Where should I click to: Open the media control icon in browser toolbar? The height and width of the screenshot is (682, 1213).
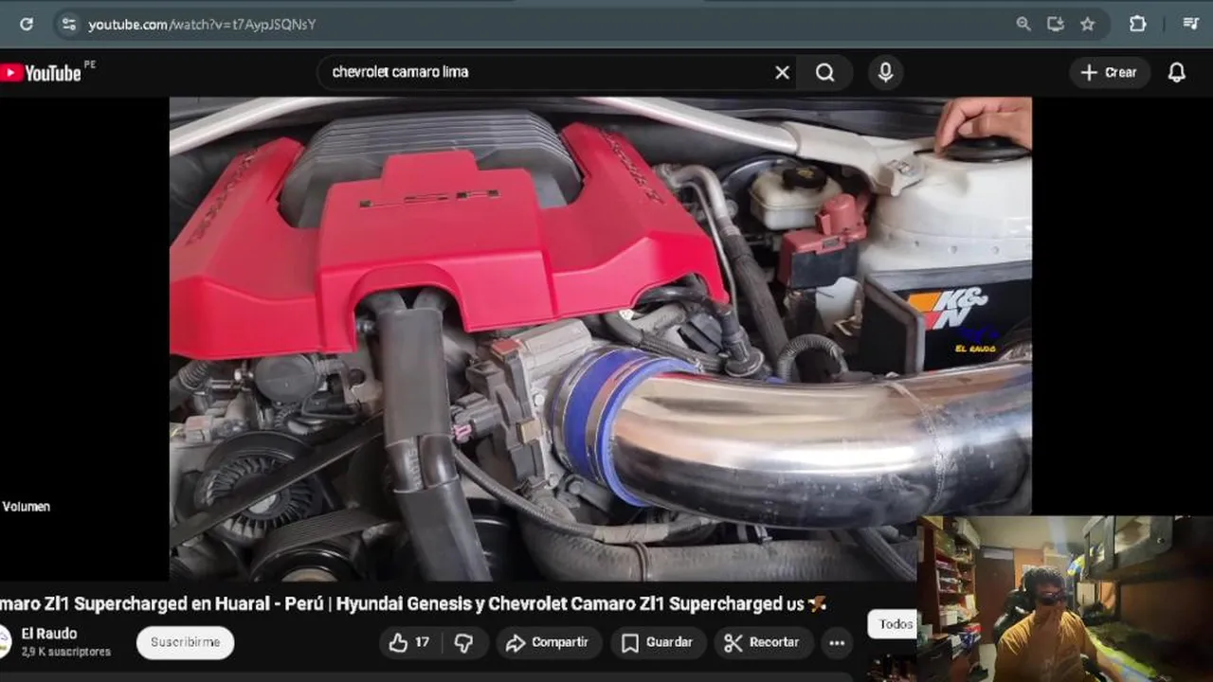point(1191,25)
